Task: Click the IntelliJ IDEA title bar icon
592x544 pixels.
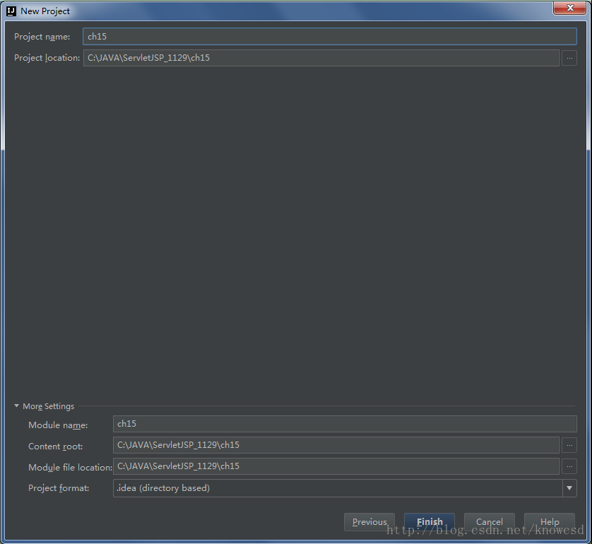Action: 11,11
